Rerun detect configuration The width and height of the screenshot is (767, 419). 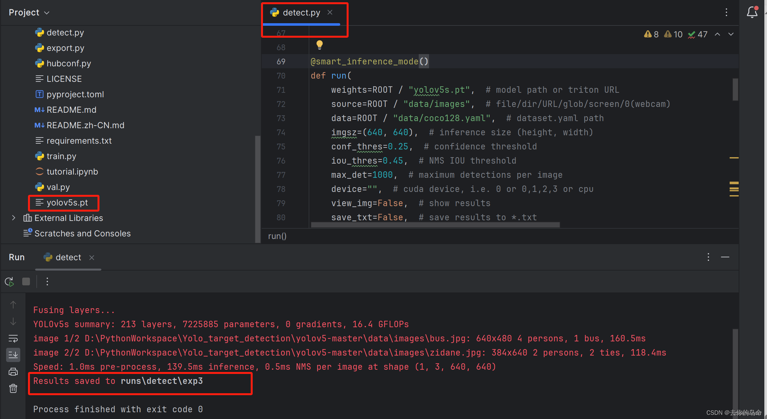tap(9, 282)
